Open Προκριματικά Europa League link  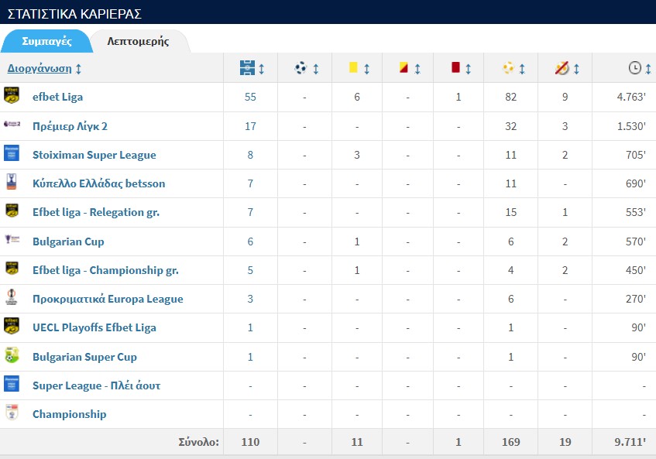coord(108,299)
